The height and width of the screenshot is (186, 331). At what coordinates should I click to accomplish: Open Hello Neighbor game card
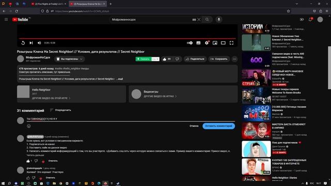(71, 94)
